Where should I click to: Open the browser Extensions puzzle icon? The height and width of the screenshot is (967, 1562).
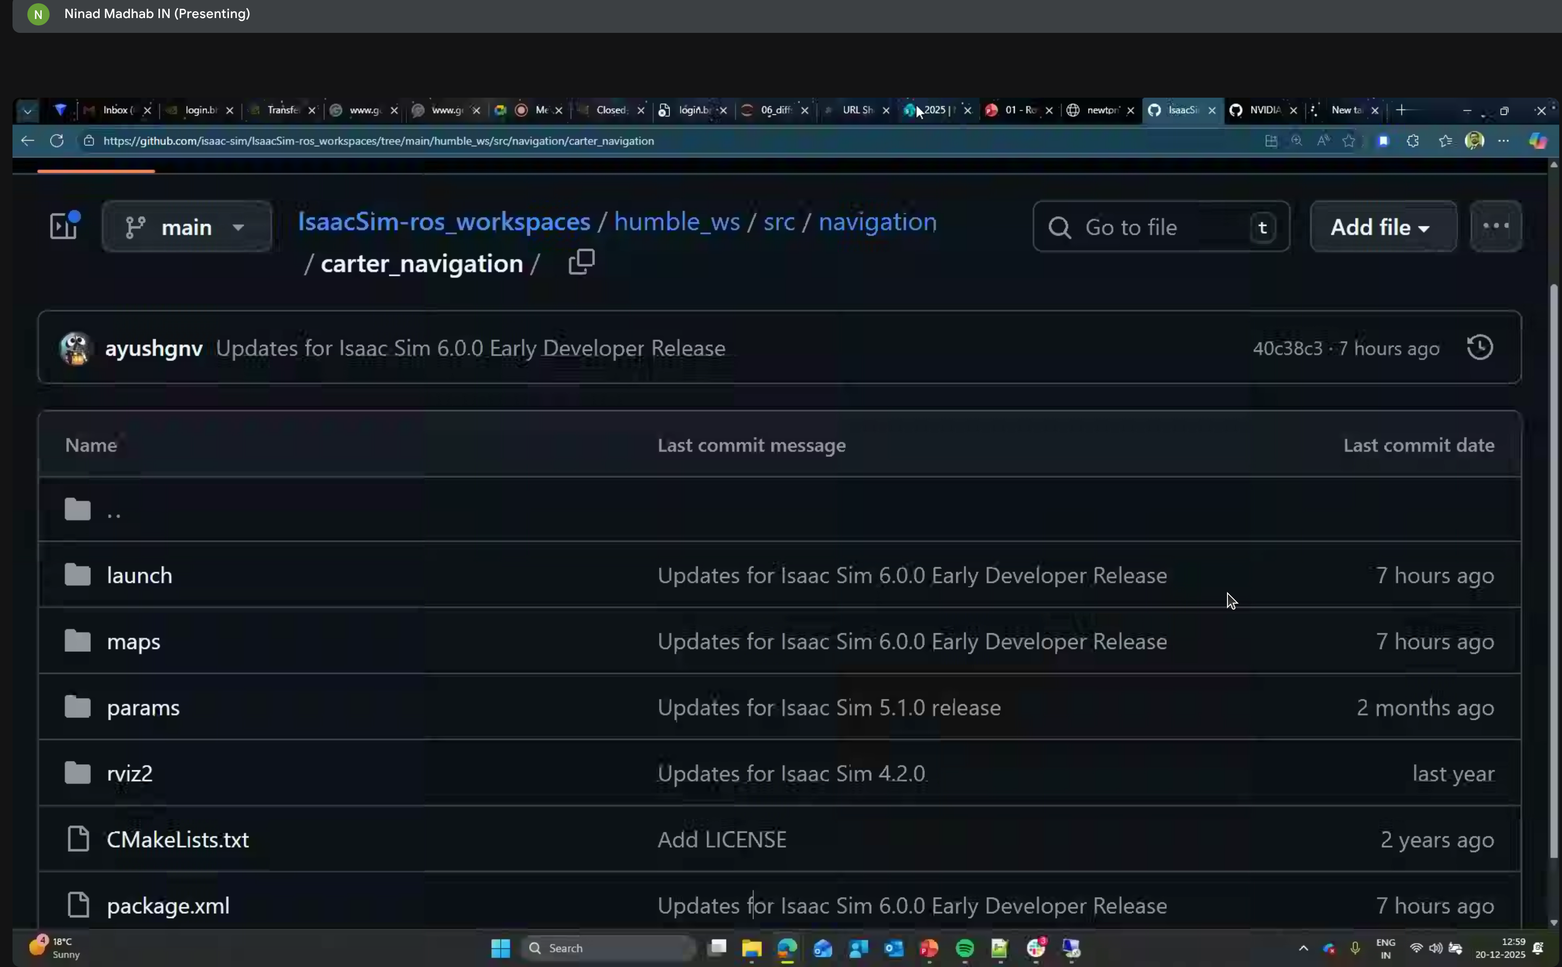tap(1413, 141)
